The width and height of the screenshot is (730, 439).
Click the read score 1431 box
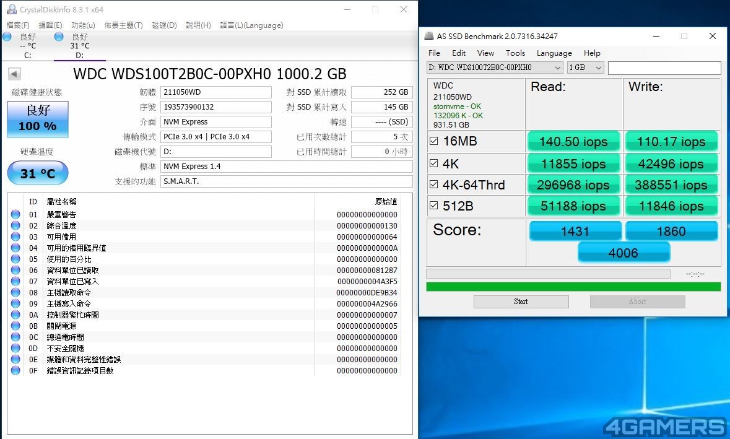(575, 232)
